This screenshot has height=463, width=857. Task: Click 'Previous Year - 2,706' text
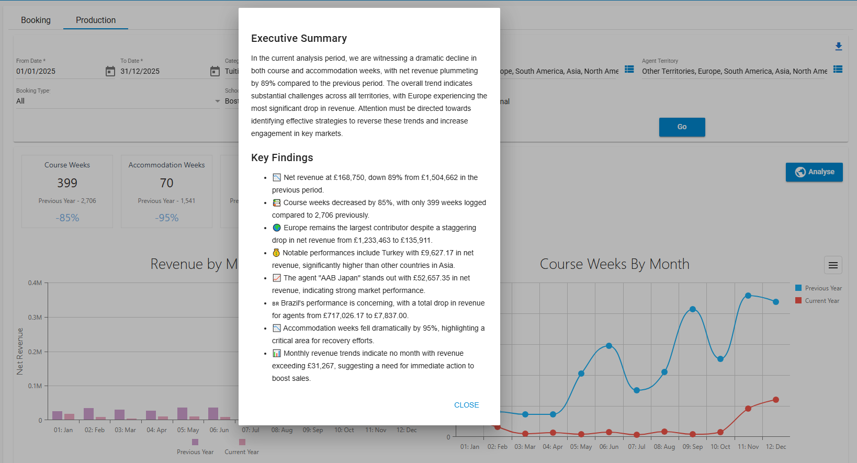pos(67,201)
